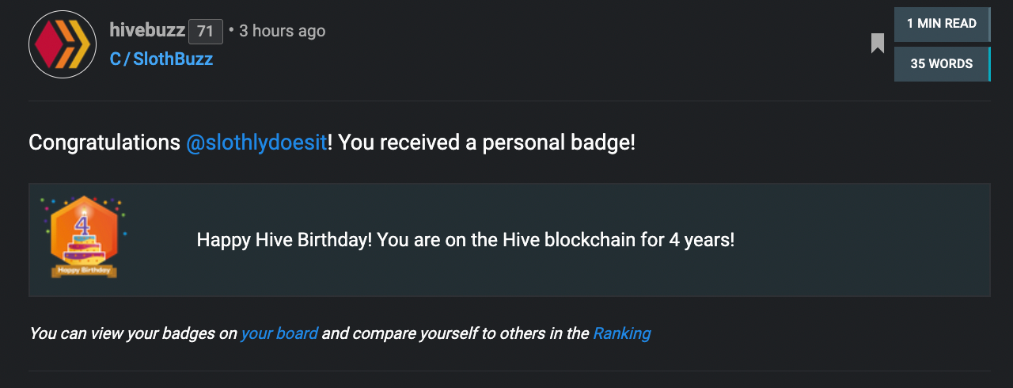Click the confetti above the birthday badge
The width and height of the screenshot is (1013, 388).
pyautogui.click(x=83, y=204)
